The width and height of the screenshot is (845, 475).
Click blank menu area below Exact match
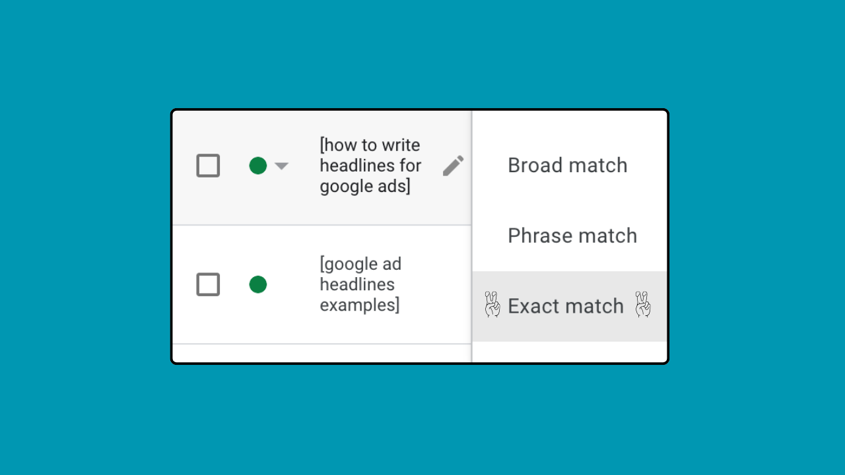[569, 352]
